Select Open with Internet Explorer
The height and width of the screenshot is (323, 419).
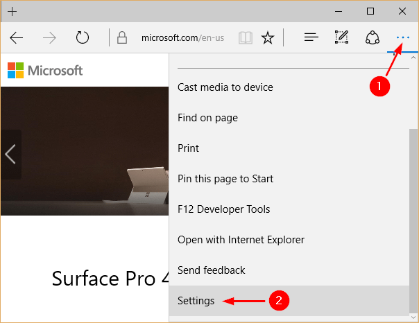click(241, 240)
